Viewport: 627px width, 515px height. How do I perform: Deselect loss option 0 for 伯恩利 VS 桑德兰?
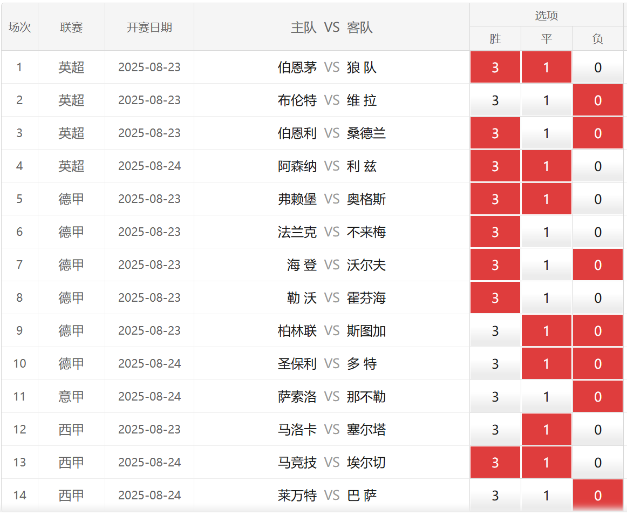click(x=597, y=133)
